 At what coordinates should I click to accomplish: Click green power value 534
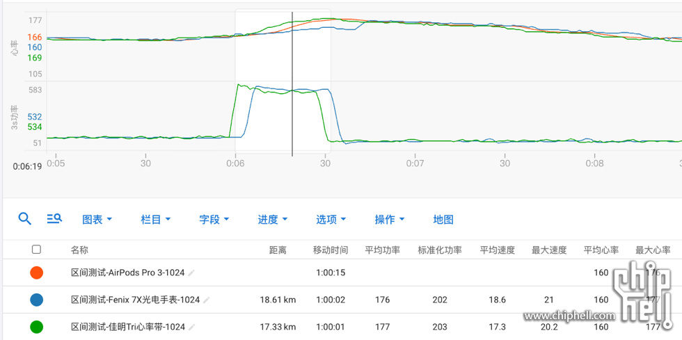tap(35, 127)
